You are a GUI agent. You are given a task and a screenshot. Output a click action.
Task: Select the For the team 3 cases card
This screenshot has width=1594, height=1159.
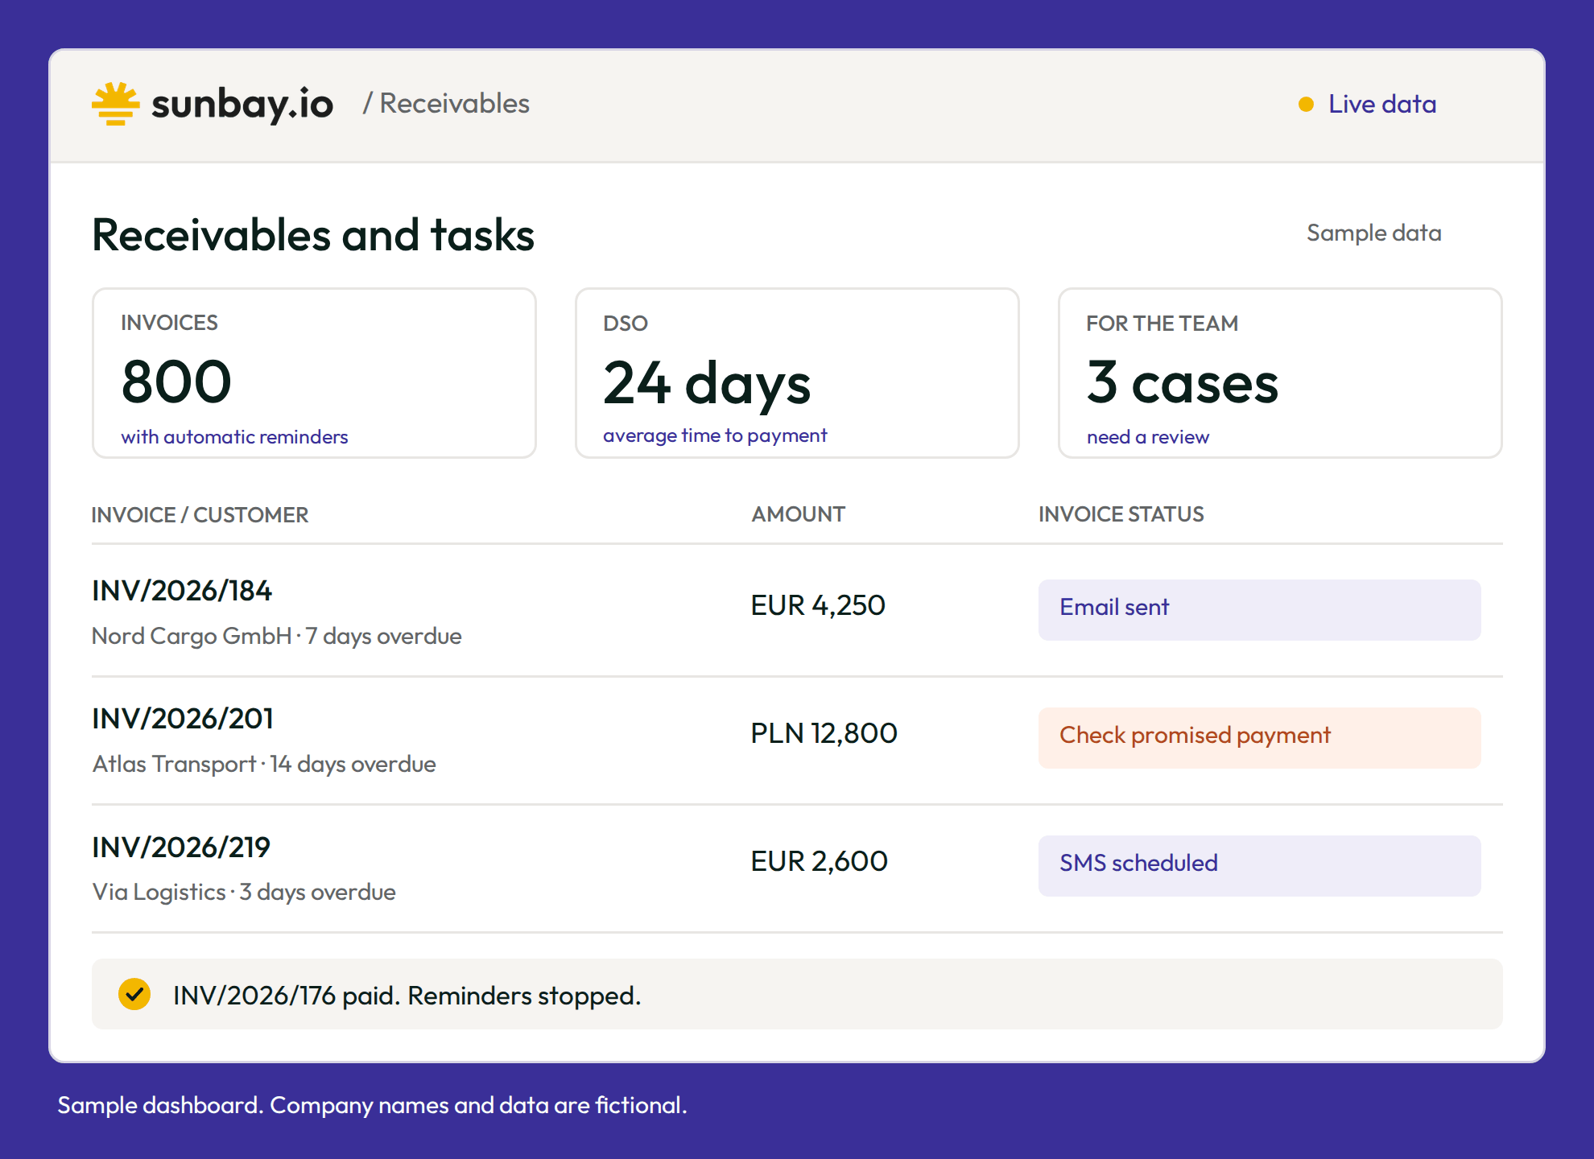point(1280,373)
